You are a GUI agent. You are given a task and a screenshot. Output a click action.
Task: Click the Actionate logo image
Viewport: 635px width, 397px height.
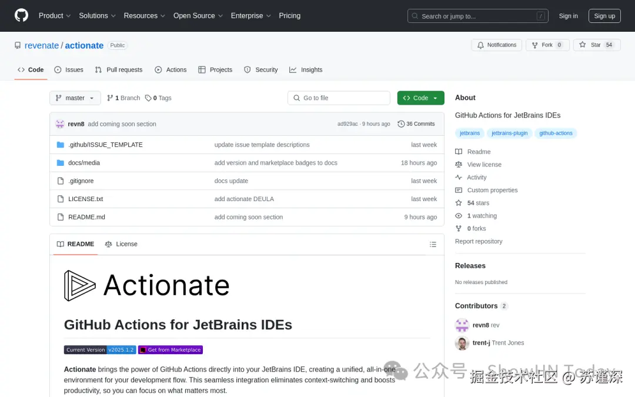coord(146,286)
